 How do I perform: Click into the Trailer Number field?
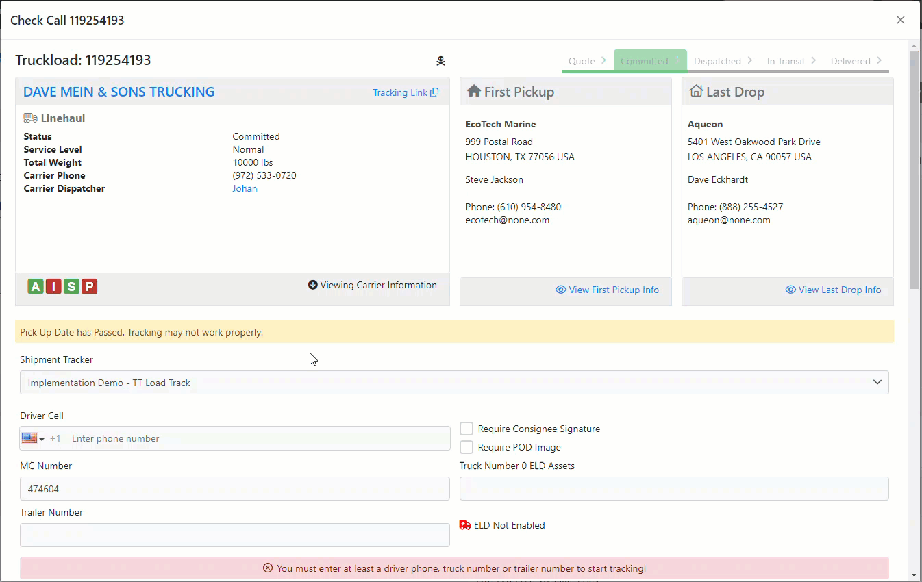234,535
